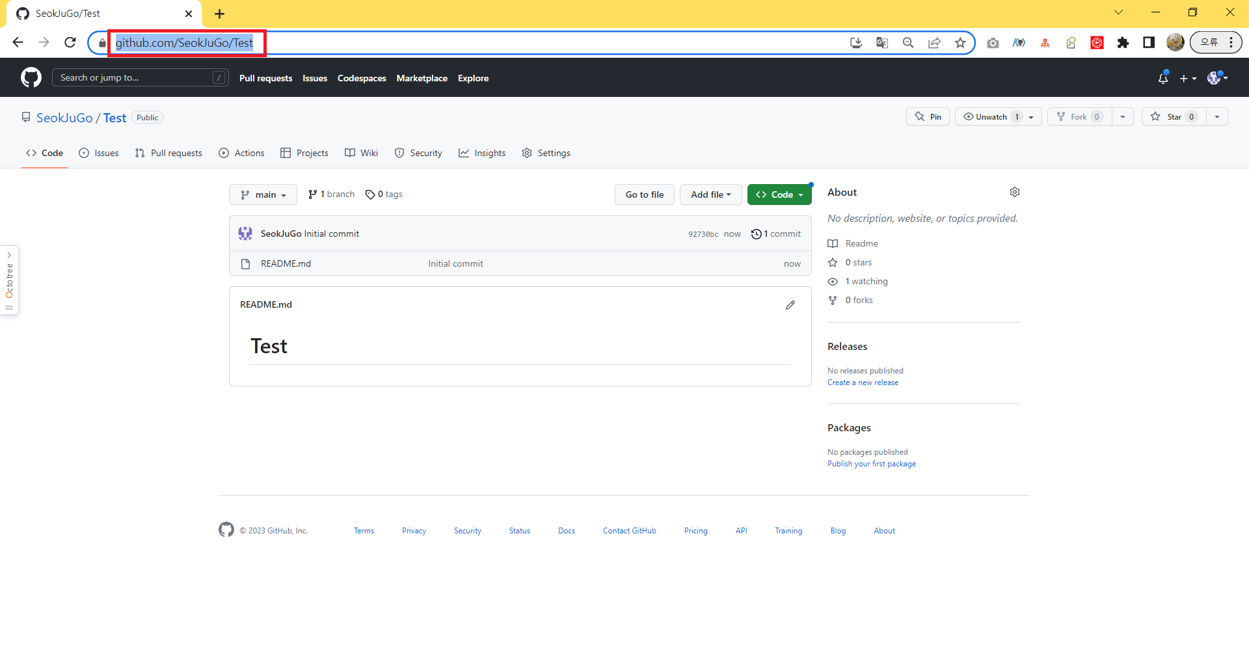Open the green Code dropdown

coord(779,194)
